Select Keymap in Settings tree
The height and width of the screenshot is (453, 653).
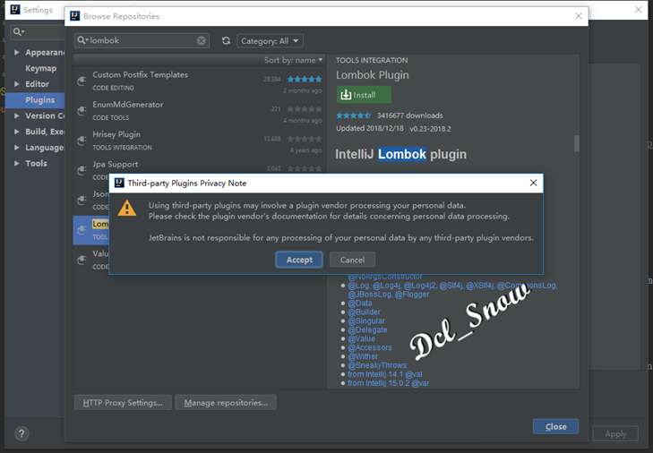41,68
